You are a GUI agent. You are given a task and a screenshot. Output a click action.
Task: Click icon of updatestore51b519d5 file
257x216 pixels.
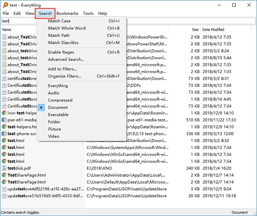pos(4,196)
